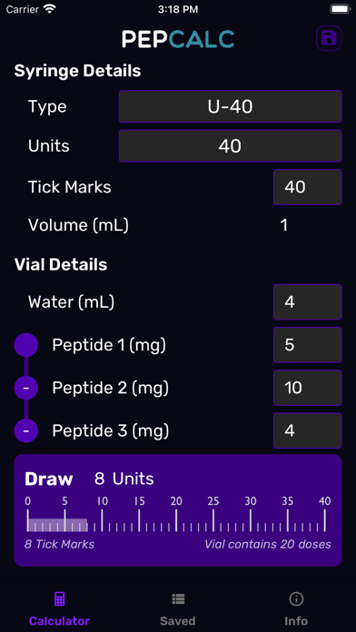Switch to the Saved tab label
The image size is (356, 632).
pyautogui.click(x=178, y=621)
